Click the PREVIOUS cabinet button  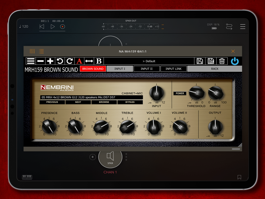pos(52,102)
